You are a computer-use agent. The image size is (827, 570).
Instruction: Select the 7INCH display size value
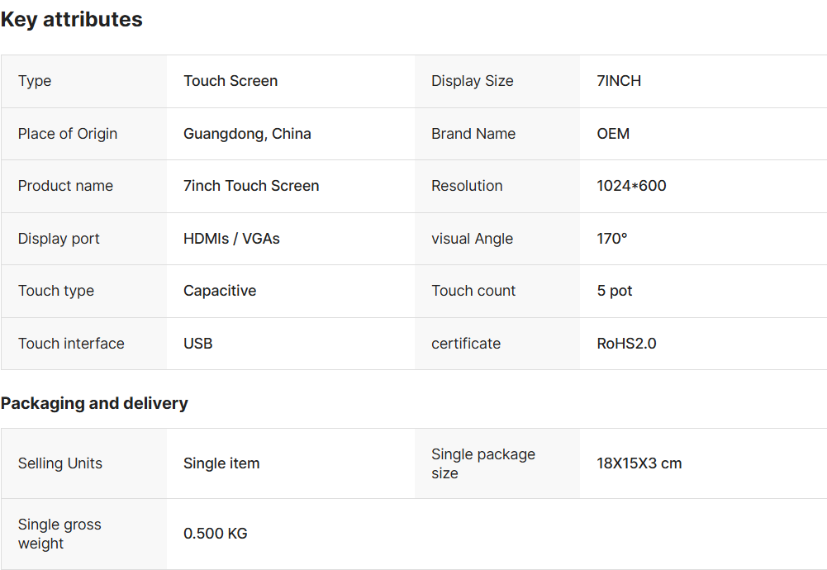point(619,81)
